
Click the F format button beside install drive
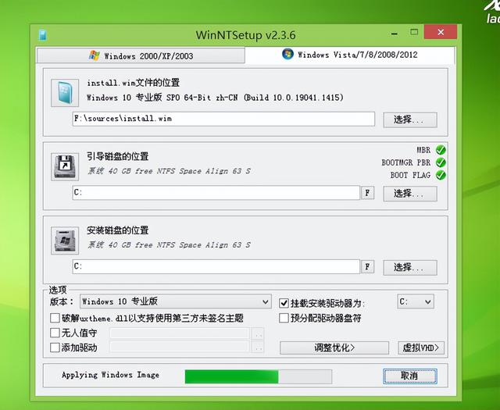tap(367, 267)
